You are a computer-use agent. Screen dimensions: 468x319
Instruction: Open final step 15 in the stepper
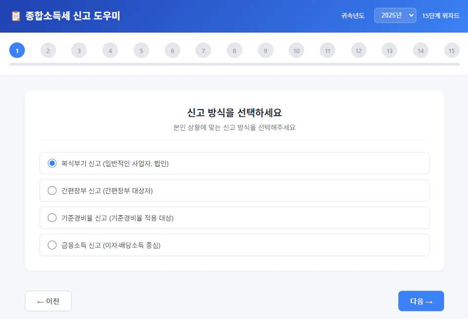[x=451, y=50]
